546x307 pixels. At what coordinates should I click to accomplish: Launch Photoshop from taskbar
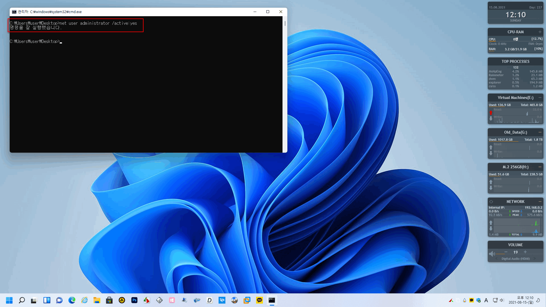(x=134, y=300)
